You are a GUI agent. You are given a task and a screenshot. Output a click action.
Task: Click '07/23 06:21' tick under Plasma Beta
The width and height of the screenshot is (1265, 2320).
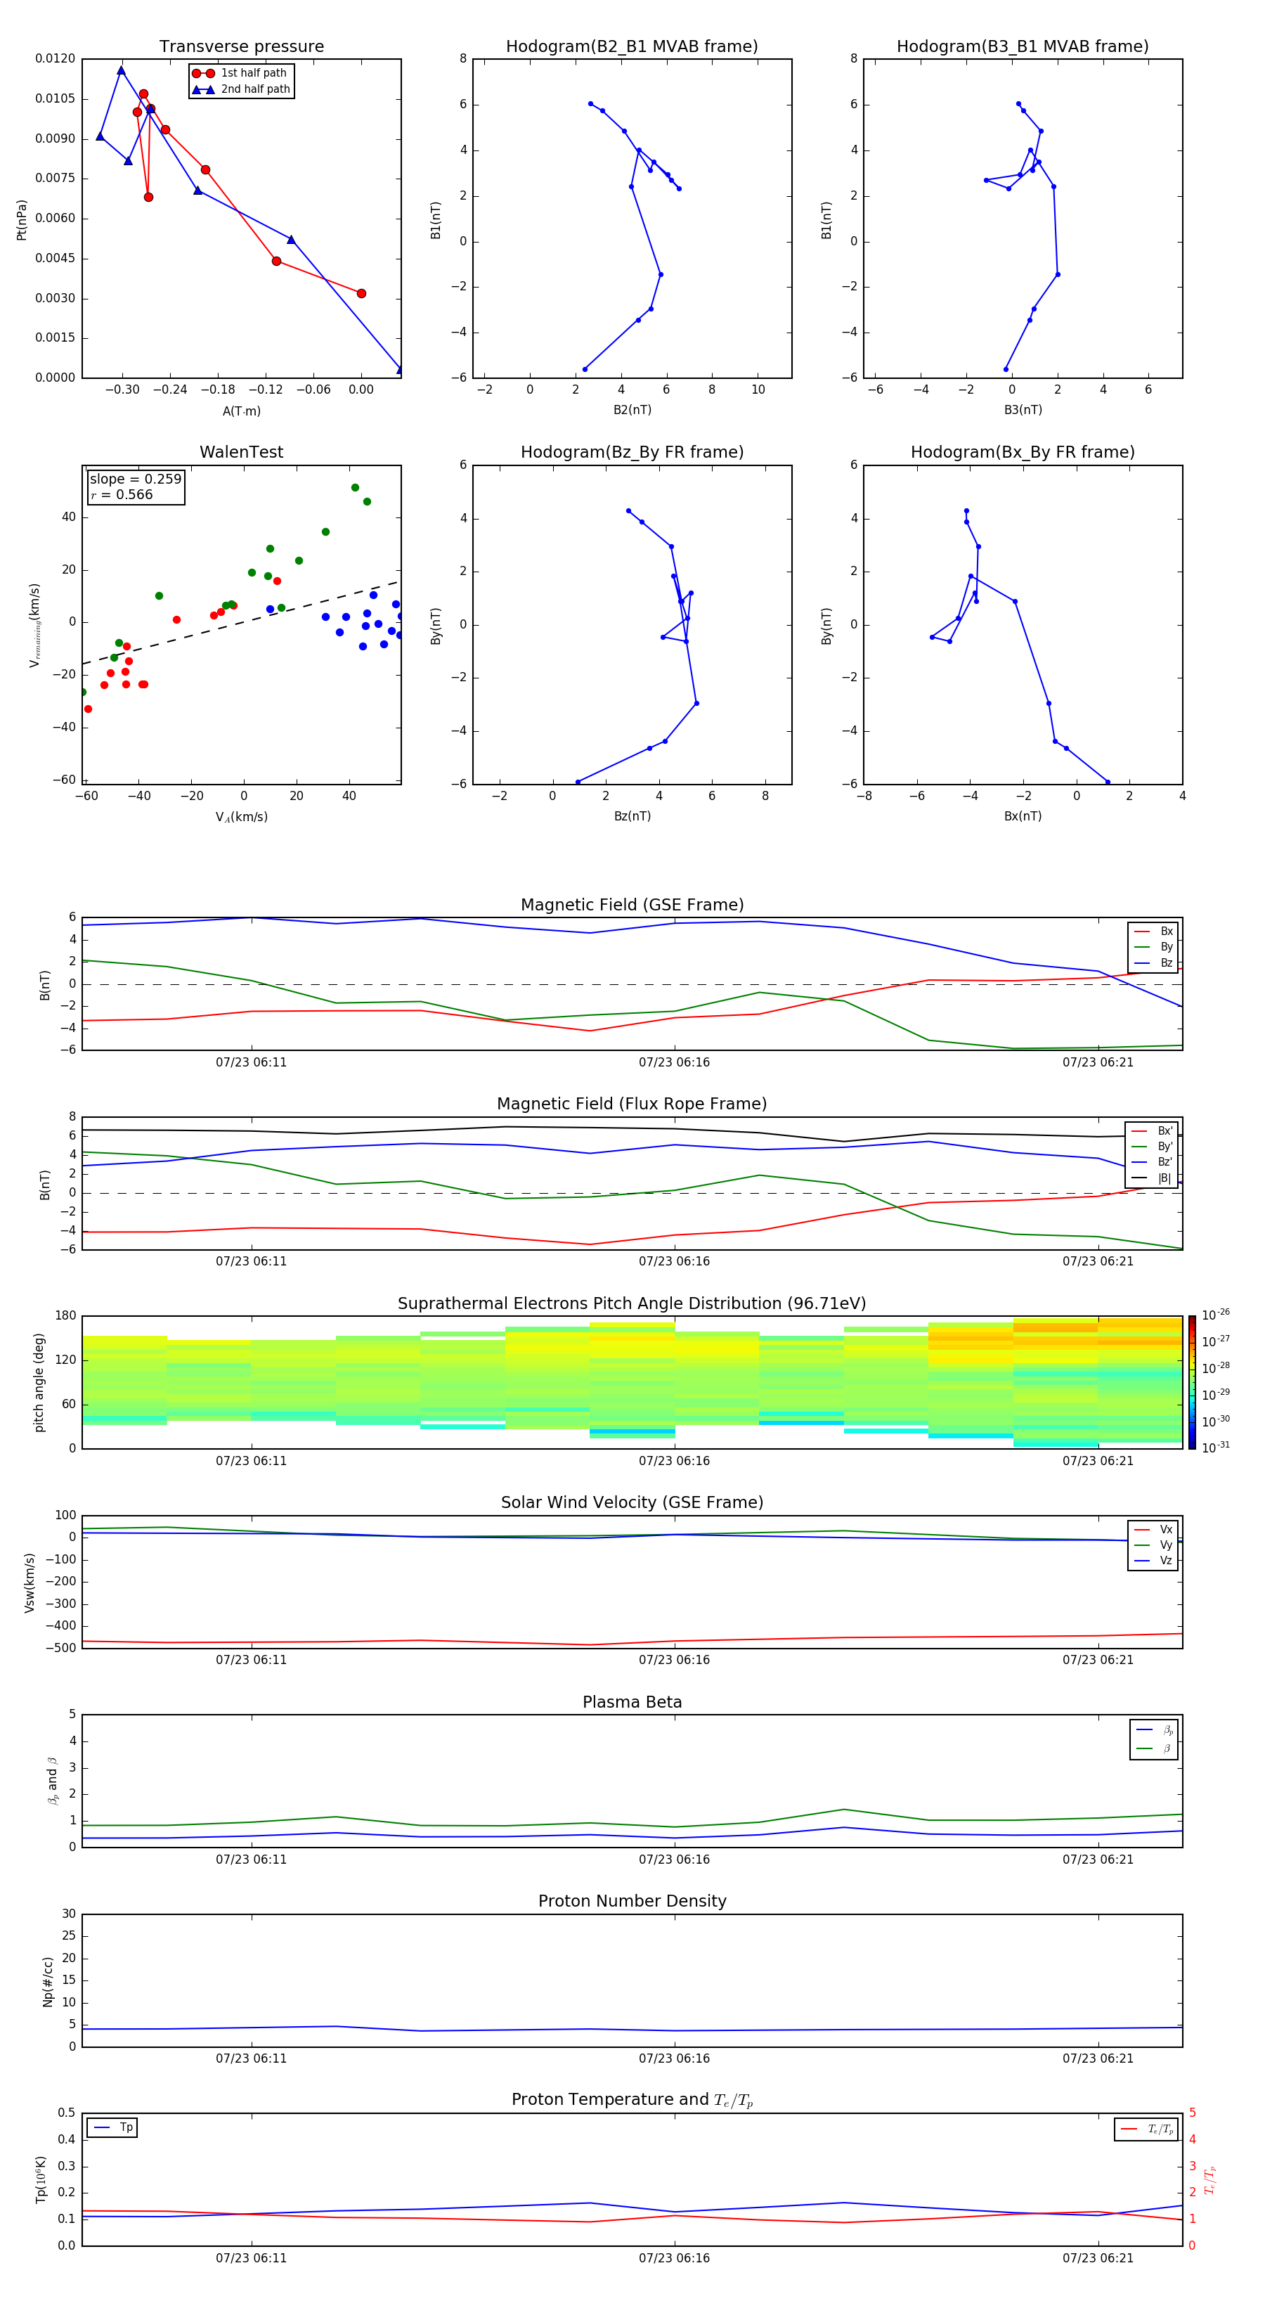1098,1859
